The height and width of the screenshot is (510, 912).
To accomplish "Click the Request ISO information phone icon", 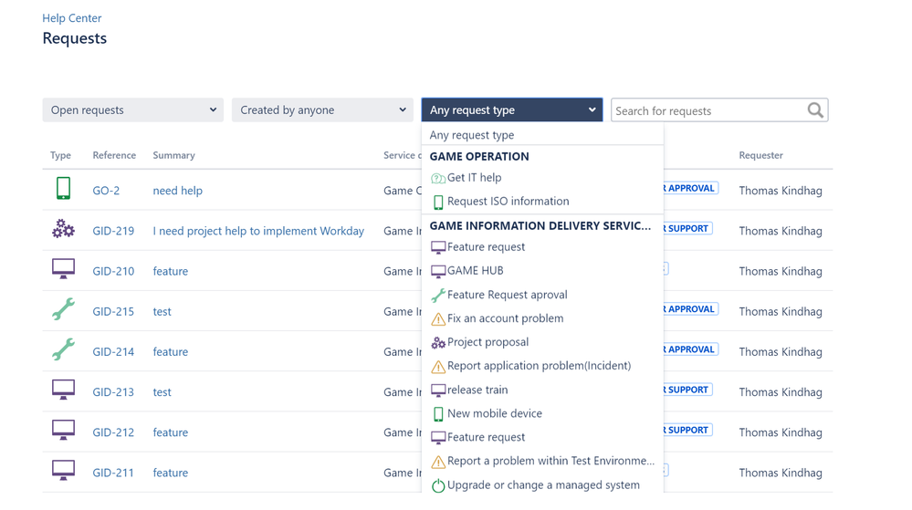I will coord(438,203).
